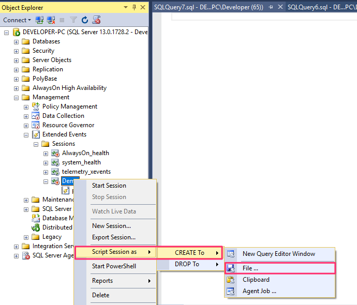
Task: Switch to the SQLQuery7.sql tab
Action: (x=209, y=7)
